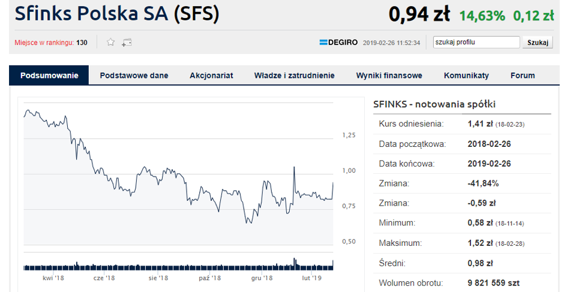Click the 1,00 price axis label
The height and width of the screenshot is (292, 567).
(x=349, y=170)
